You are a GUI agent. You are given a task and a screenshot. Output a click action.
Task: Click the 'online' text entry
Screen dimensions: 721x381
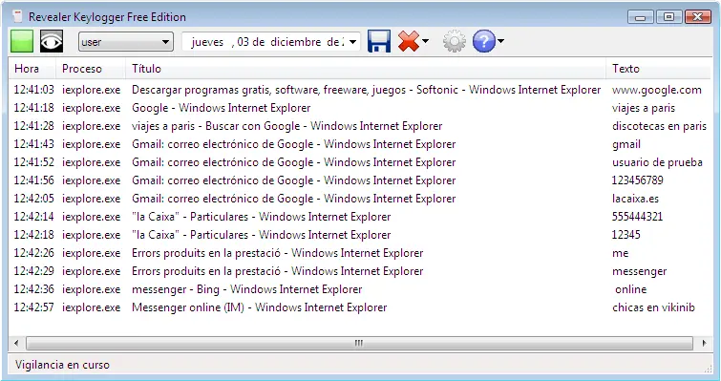[x=631, y=289]
